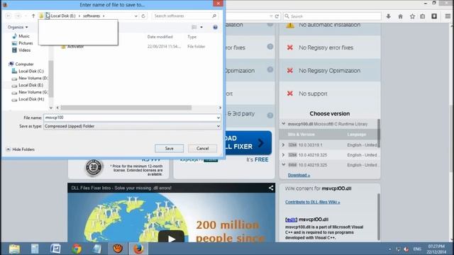454x255 pixels.
Task: Click info icon beside Registry error fixes row
Action: (x=270, y=47)
